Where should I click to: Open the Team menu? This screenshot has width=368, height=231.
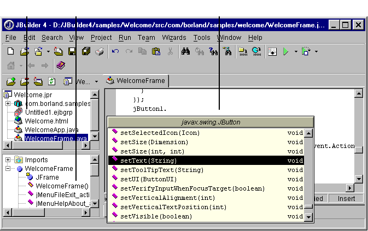(x=146, y=38)
